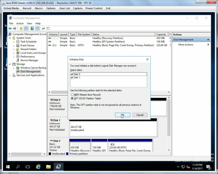This screenshot has height=174, width=218.
Task: Open Task View on the taskbar
Action: pos(28,167)
